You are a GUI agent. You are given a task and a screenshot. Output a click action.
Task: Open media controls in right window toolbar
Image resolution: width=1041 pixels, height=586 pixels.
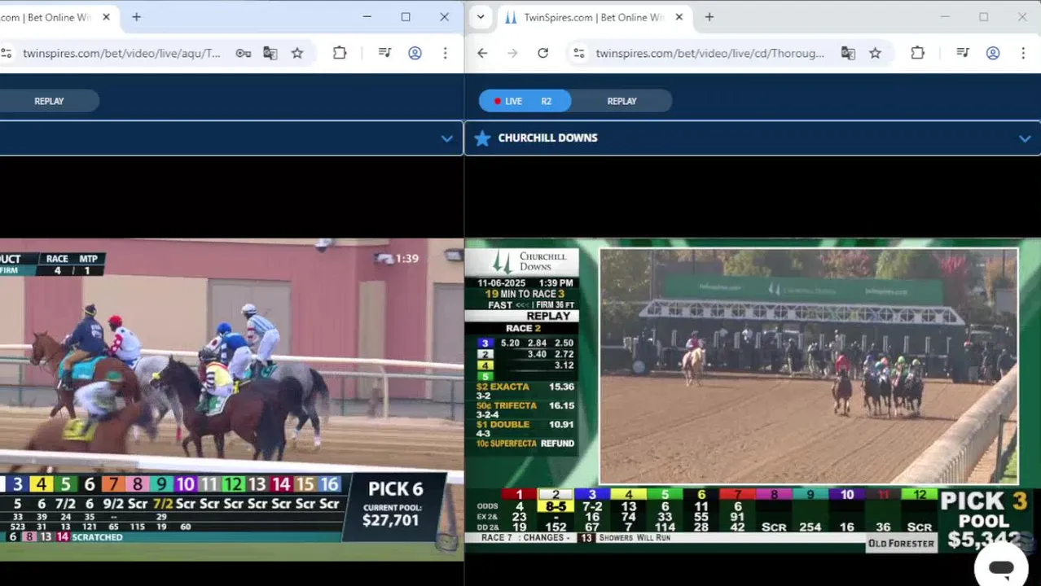(x=962, y=53)
